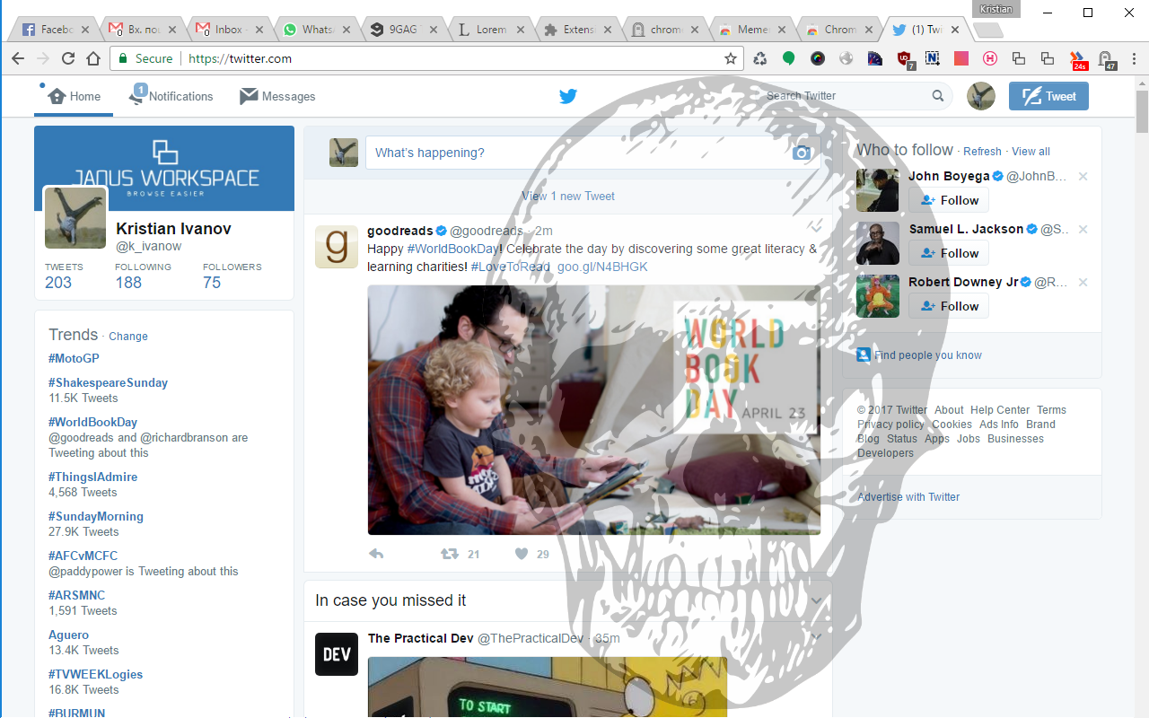The image size is (1149, 718).
Task: Open Chrome's three-dot menu
Action: pos(1134,58)
